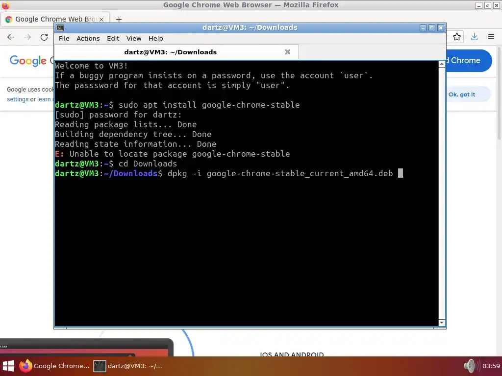Close the terminal window

coord(441,28)
